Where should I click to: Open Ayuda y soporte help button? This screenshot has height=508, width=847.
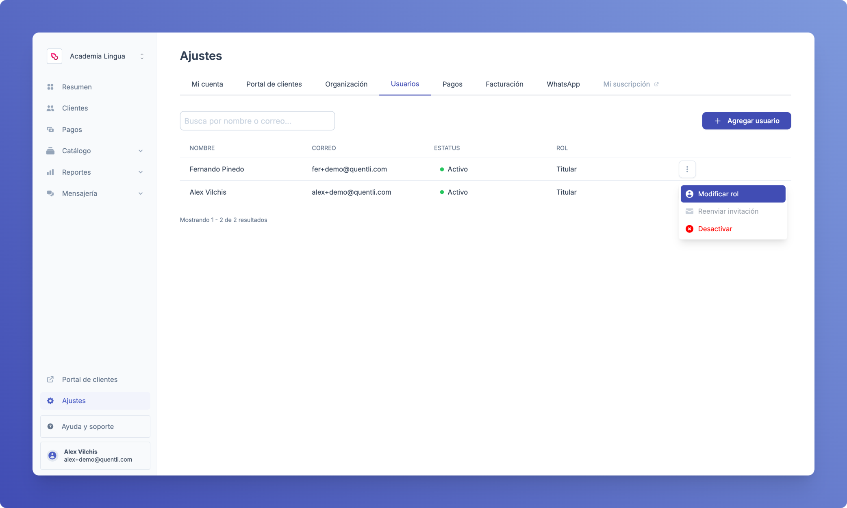click(x=95, y=426)
